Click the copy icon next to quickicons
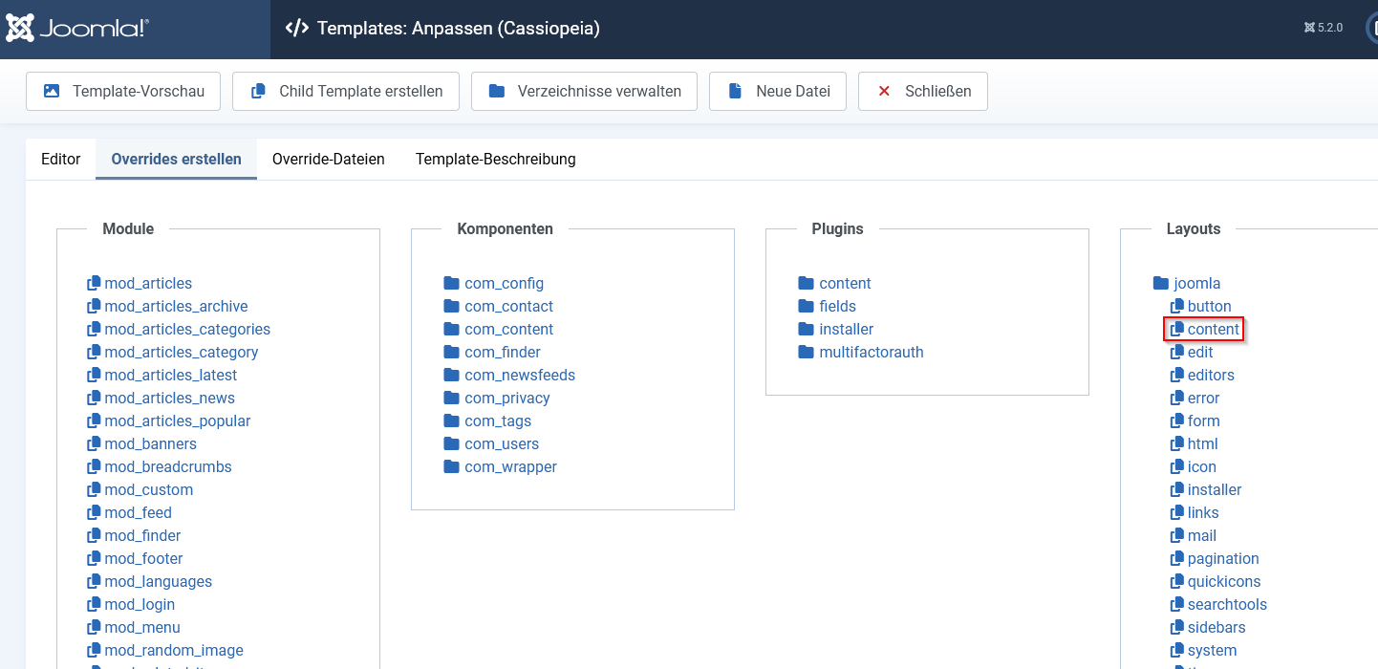The width and height of the screenshot is (1378, 669). pos(1177,581)
